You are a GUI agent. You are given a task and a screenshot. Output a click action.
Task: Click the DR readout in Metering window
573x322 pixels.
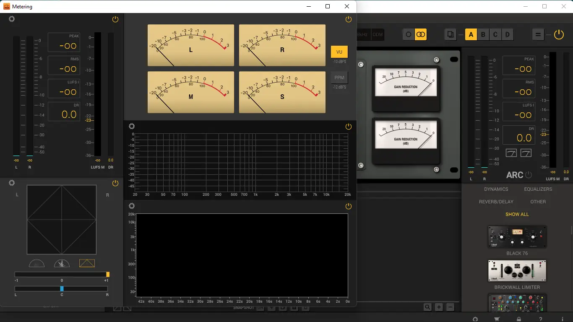(64, 112)
